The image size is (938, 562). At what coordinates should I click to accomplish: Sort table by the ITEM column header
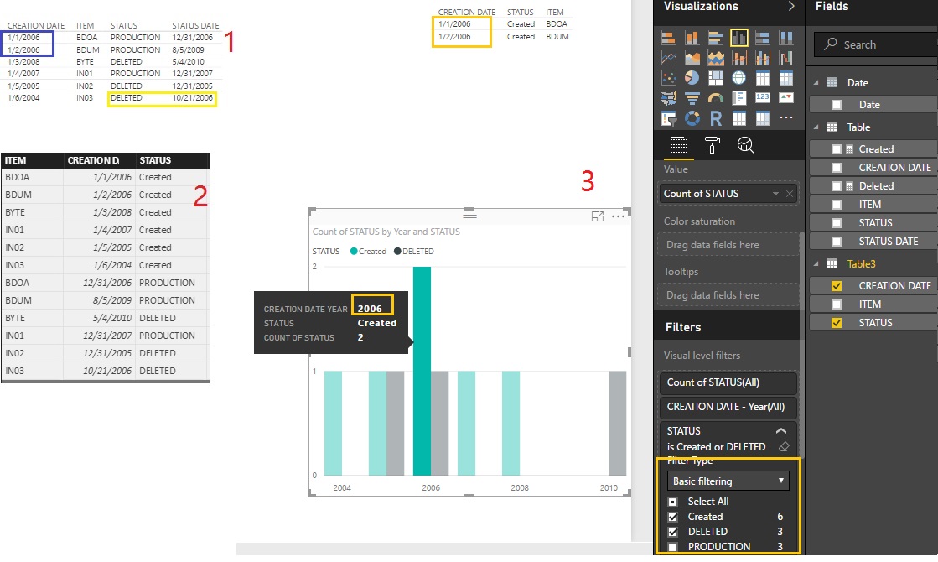click(x=33, y=160)
